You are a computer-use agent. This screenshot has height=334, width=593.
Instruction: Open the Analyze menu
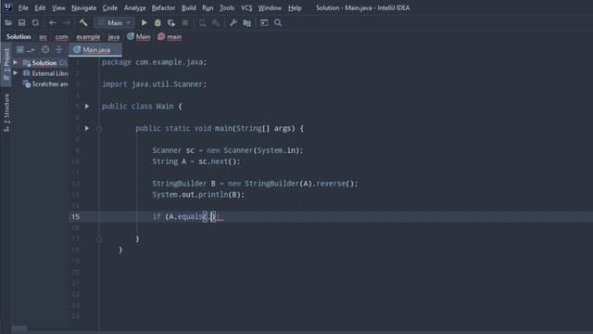pos(135,7)
